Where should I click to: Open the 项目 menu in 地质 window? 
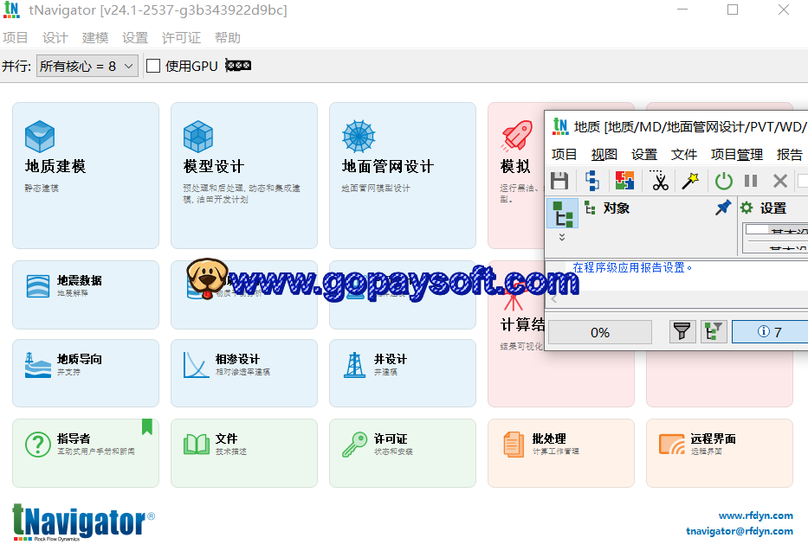pyautogui.click(x=564, y=155)
